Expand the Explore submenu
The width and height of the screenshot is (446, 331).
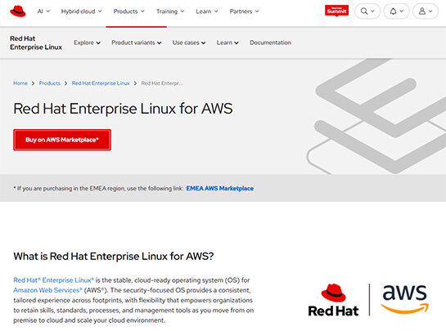pyautogui.click(x=87, y=42)
